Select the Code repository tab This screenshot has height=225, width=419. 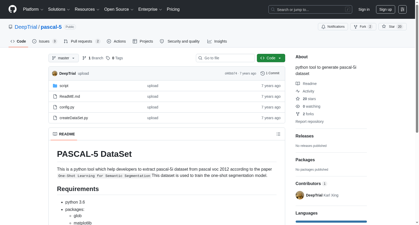18,41
